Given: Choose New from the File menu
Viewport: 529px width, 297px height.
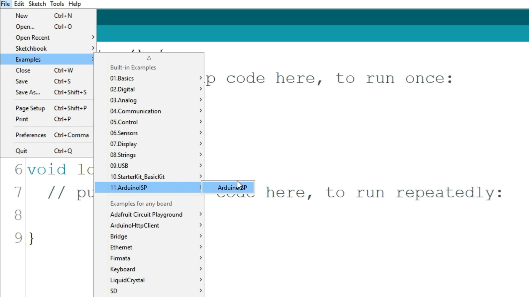Looking at the screenshot, I should point(48,16).
